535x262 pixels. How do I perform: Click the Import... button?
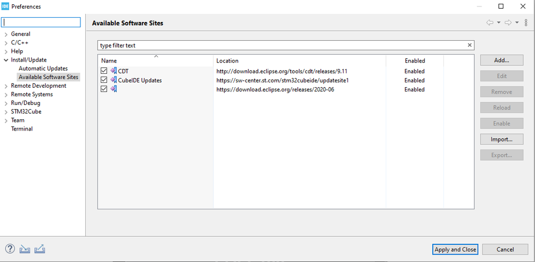[x=502, y=140]
